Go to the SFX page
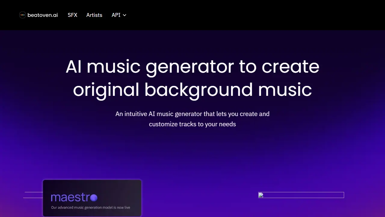385x217 pixels. pos(72,15)
